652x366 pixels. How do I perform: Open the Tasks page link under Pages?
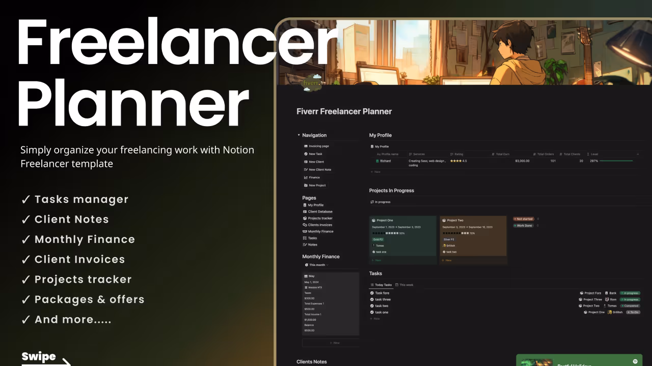click(x=310, y=238)
